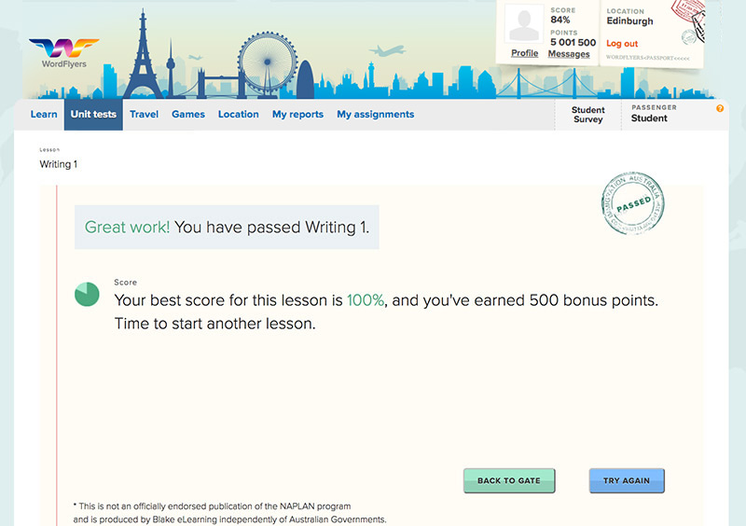Open the Games tab

[188, 115]
